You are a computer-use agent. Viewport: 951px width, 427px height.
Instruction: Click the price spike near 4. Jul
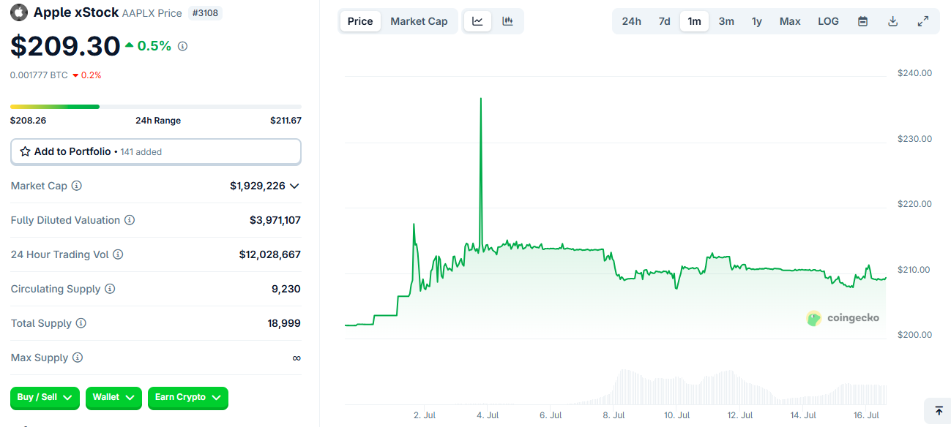tap(480, 99)
